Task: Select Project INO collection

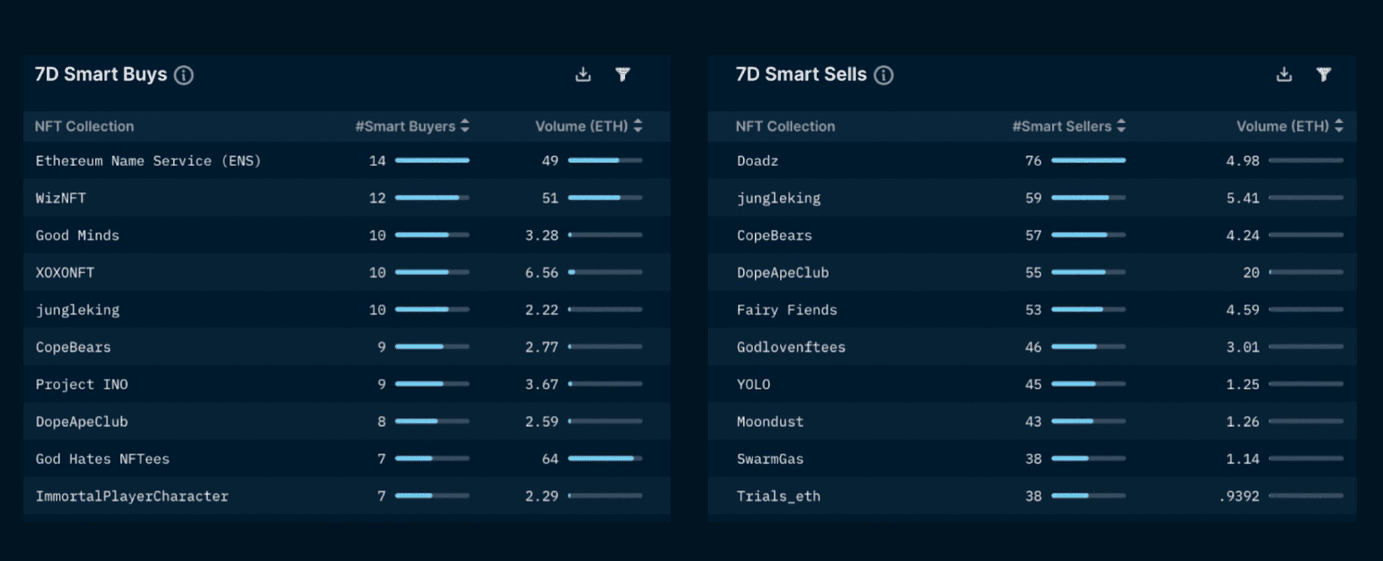Action: (x=82, y=384)
